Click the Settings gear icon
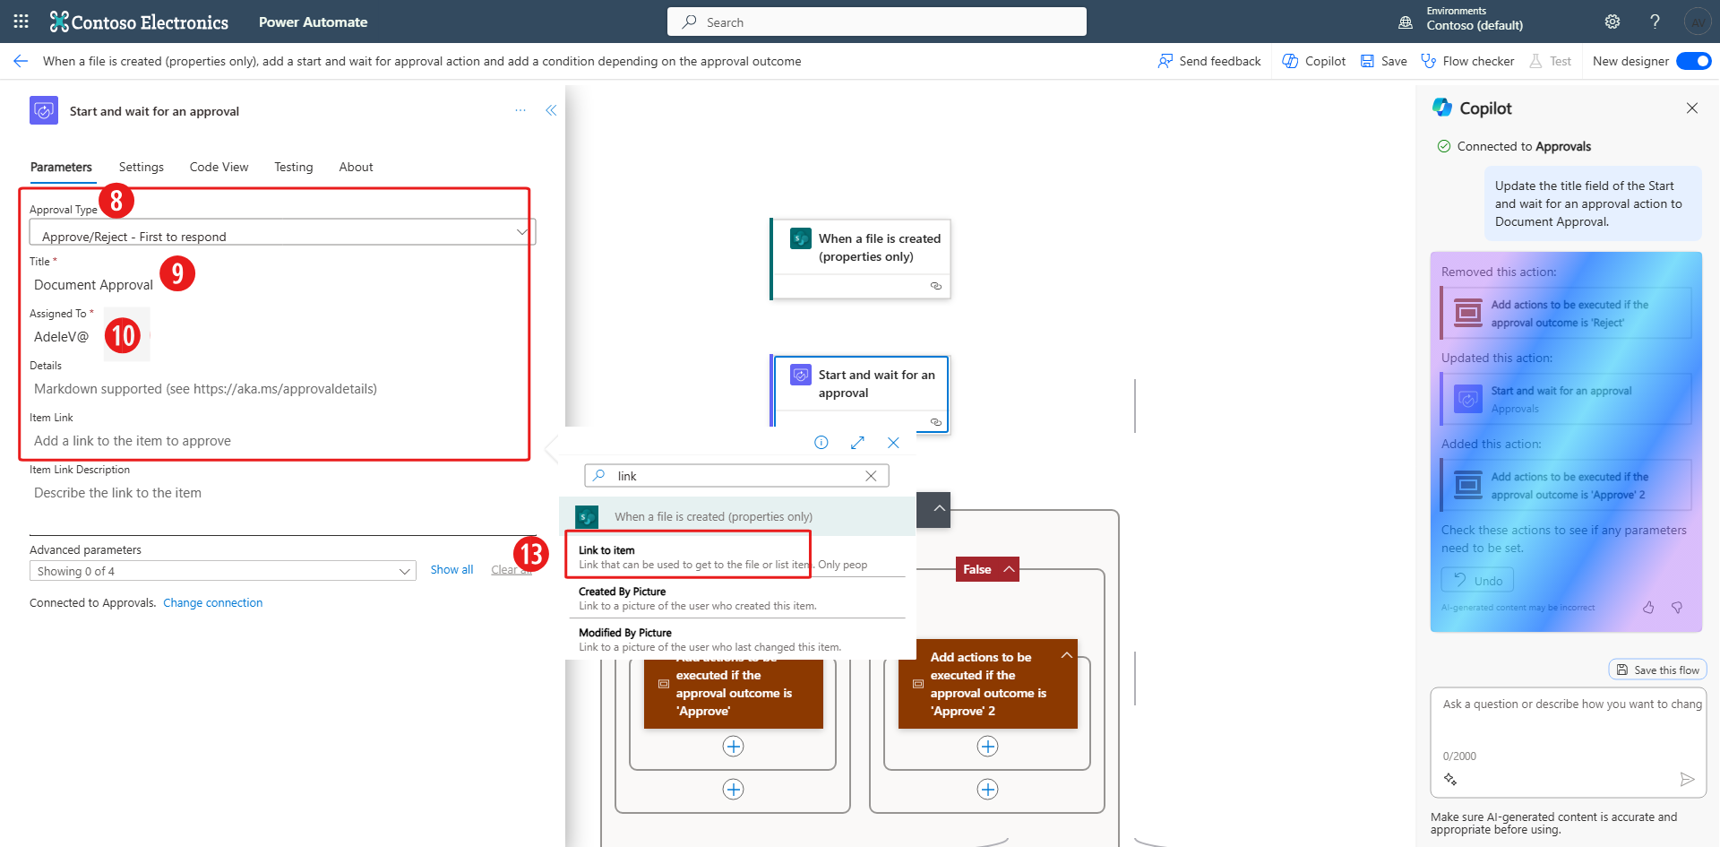Image resolution: width=1720 pixels, height=847 pixels. click(1612, 22)
